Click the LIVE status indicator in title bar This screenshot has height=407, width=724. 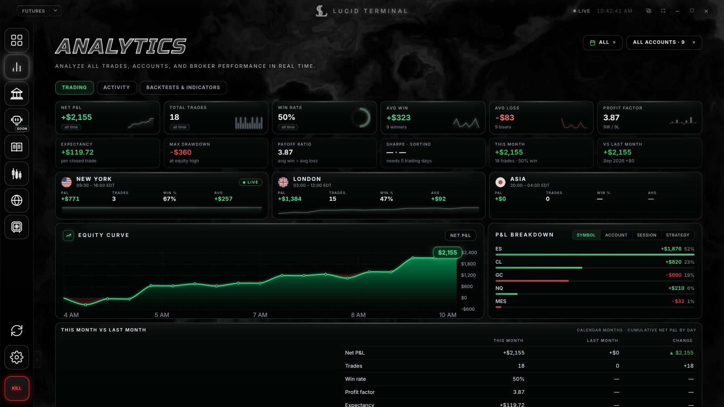tap(581, 11)
